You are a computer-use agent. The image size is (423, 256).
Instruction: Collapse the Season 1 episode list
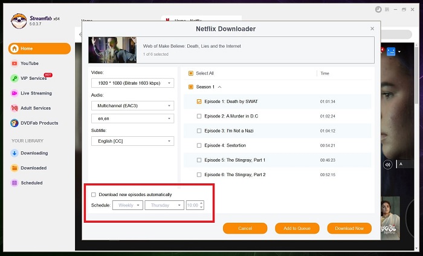[219, 87]
